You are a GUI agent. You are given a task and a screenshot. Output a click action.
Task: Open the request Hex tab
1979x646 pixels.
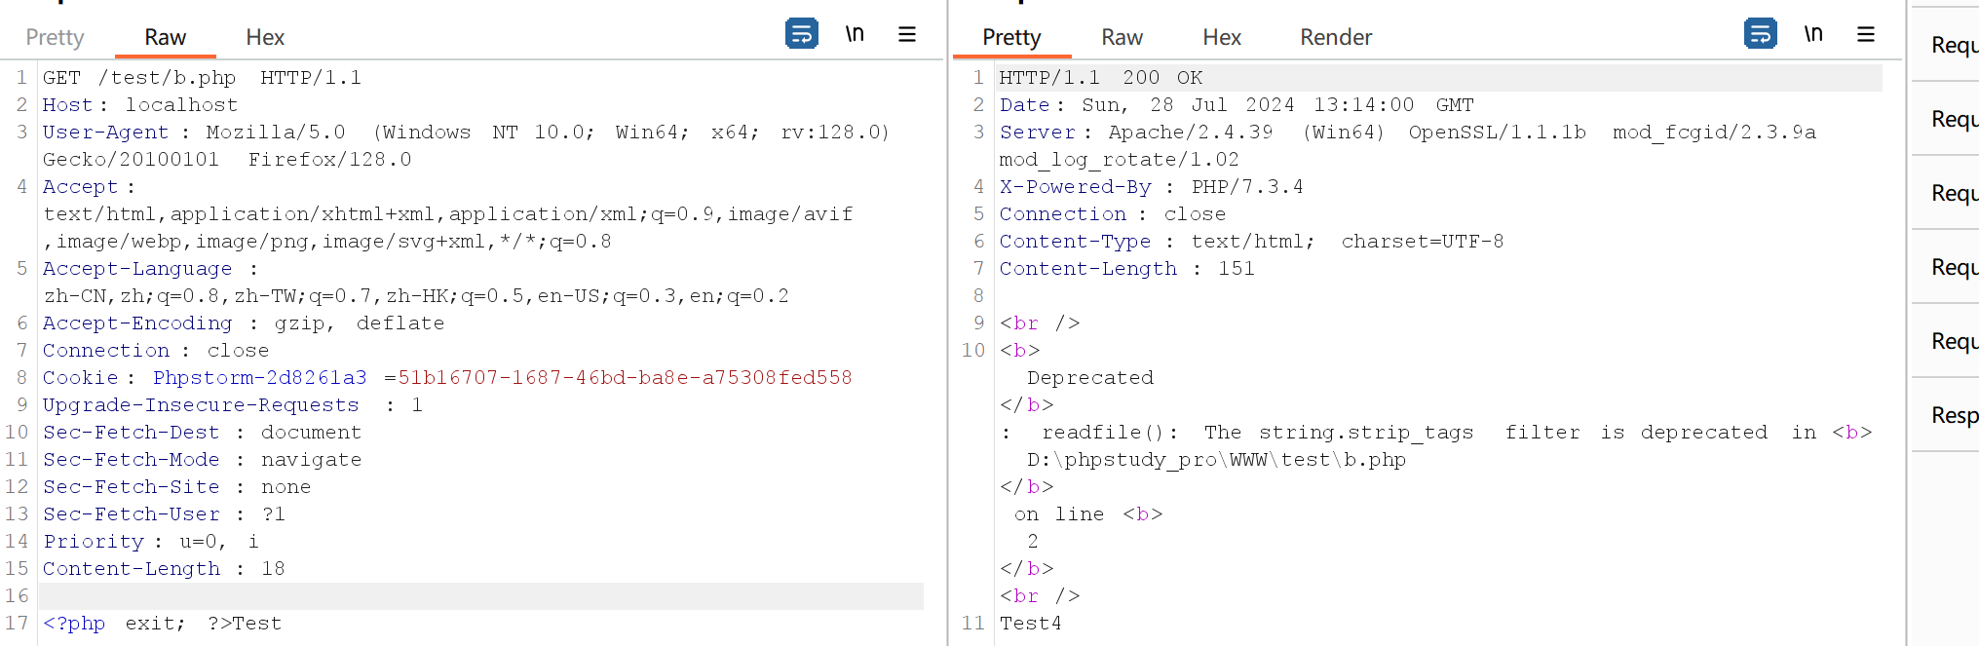coord(264,37)
